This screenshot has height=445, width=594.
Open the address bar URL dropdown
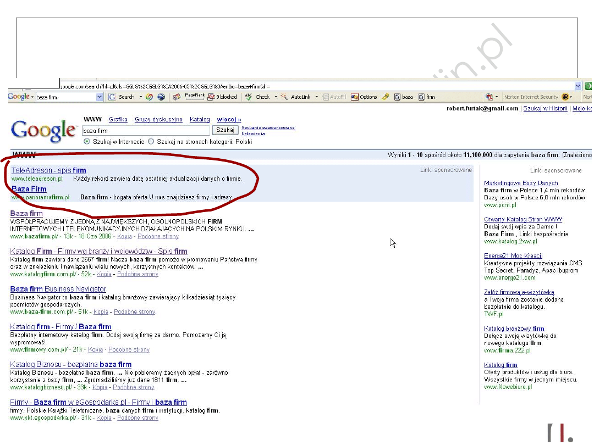[x=577, y=86]
